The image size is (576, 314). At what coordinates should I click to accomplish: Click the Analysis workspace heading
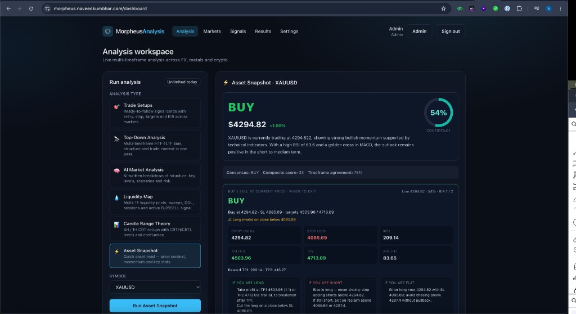point(138,51)
